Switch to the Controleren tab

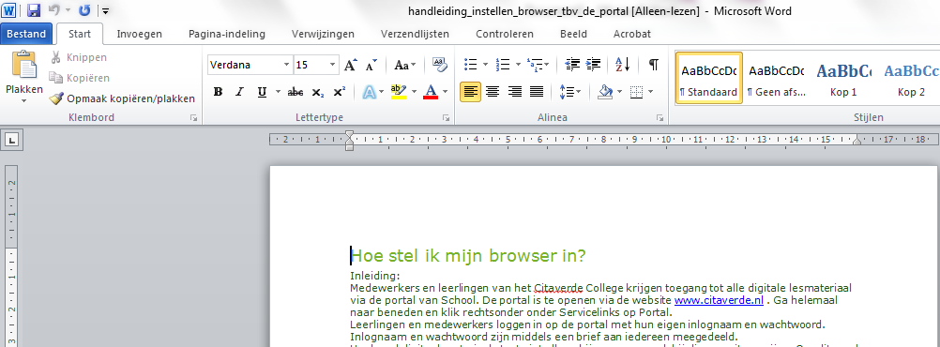(504, 34)
